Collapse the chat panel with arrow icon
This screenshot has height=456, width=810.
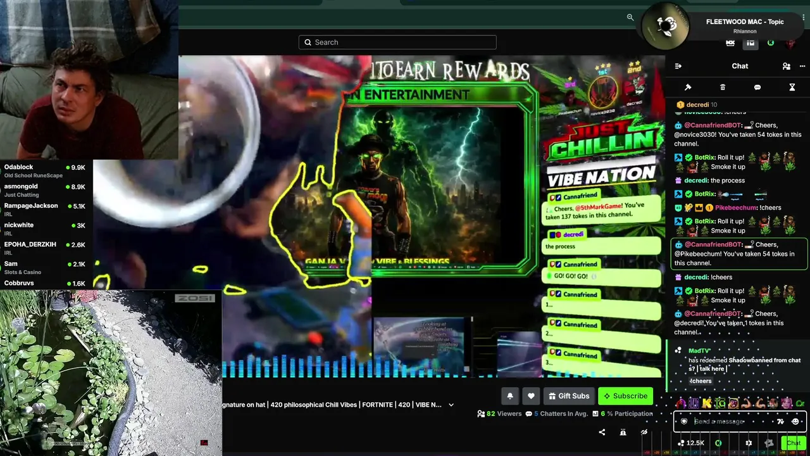click(x=678, y=66)
